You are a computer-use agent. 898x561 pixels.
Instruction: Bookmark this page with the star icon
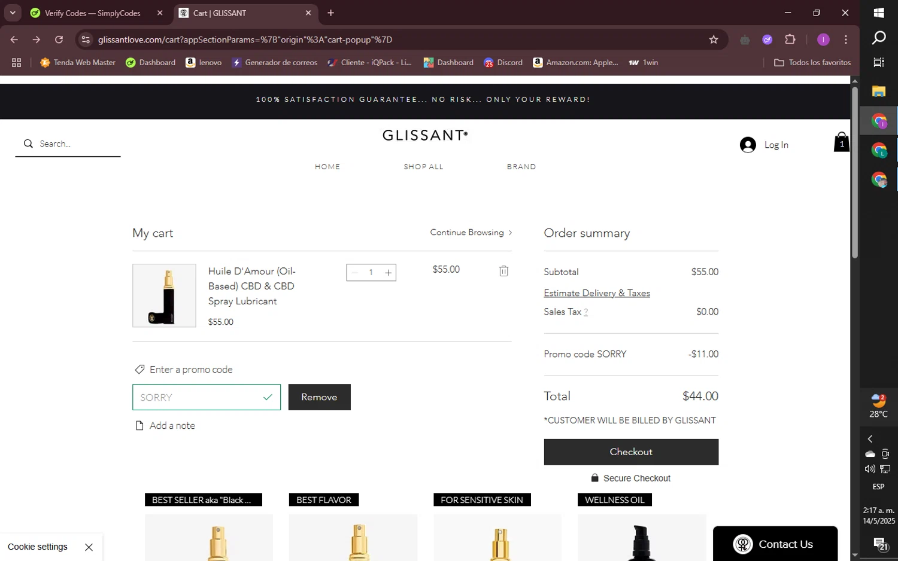[713, 39]
